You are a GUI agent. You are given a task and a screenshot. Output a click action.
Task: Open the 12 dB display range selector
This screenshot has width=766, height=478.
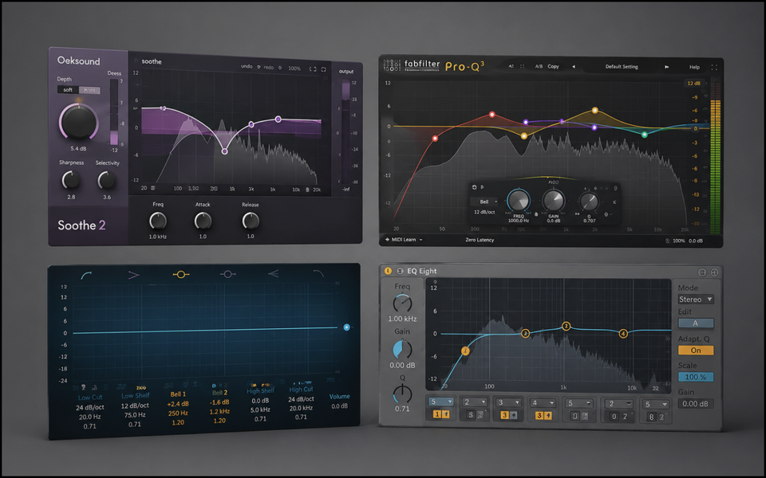693,84
